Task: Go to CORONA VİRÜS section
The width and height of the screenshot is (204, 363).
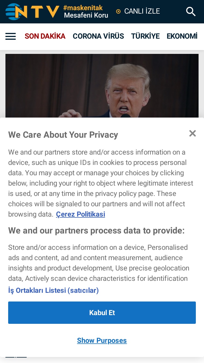Action: point(98,36)
